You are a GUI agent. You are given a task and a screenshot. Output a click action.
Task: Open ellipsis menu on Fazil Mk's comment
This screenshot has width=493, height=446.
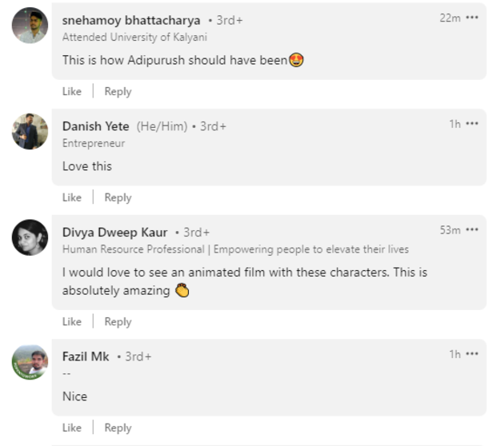pyautogui.click(x=472, y=354)
